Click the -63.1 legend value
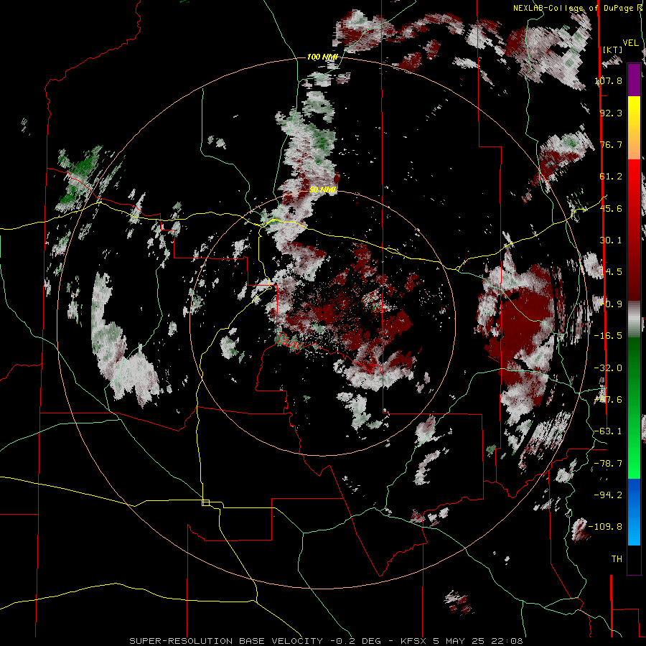 click(x=608, y=431)
